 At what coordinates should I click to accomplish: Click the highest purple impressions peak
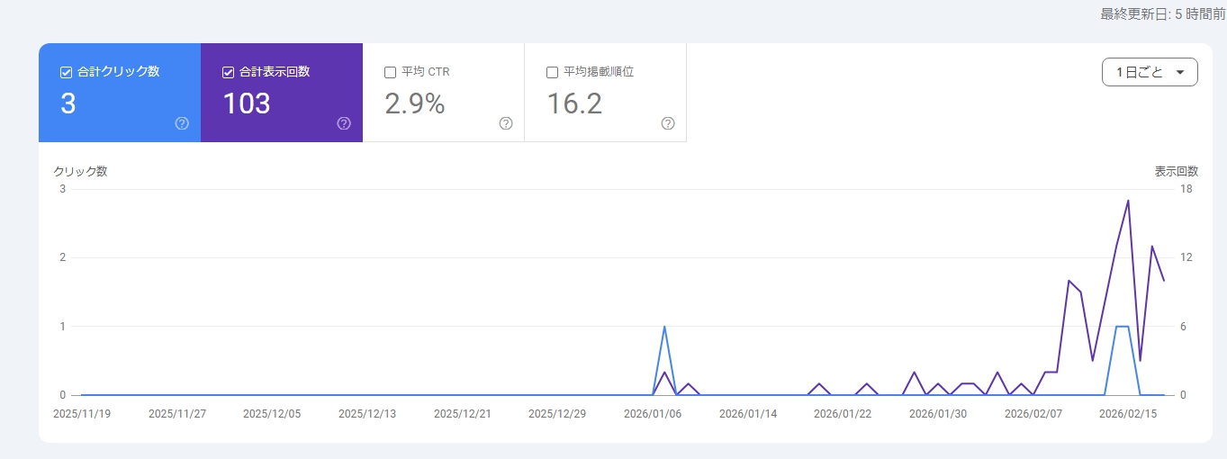pyautogui.click(x=1128, y=201)
